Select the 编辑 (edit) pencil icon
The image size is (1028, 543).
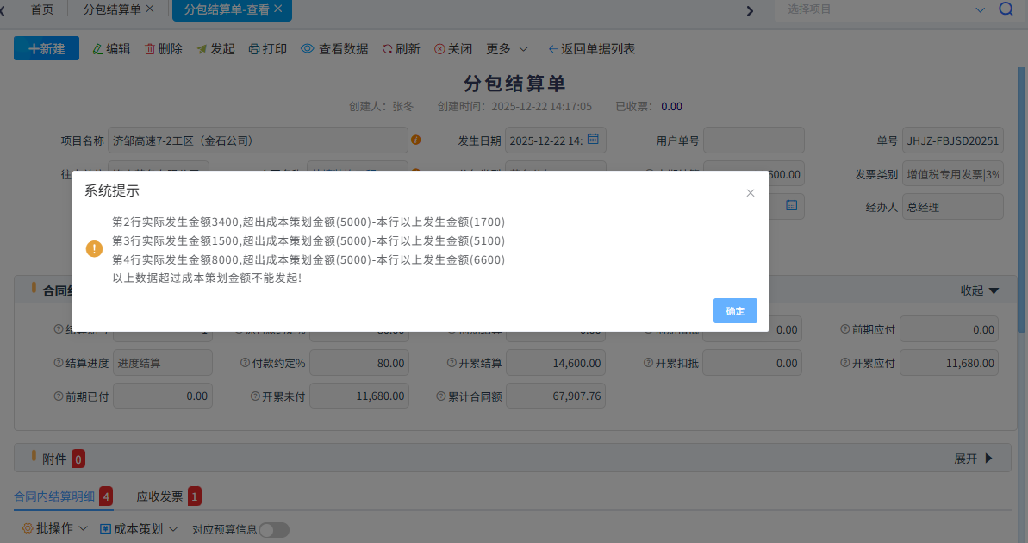click(98, 48)
